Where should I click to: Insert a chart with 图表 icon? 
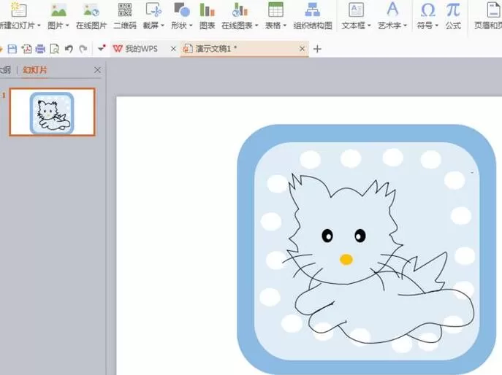(207, 9)
